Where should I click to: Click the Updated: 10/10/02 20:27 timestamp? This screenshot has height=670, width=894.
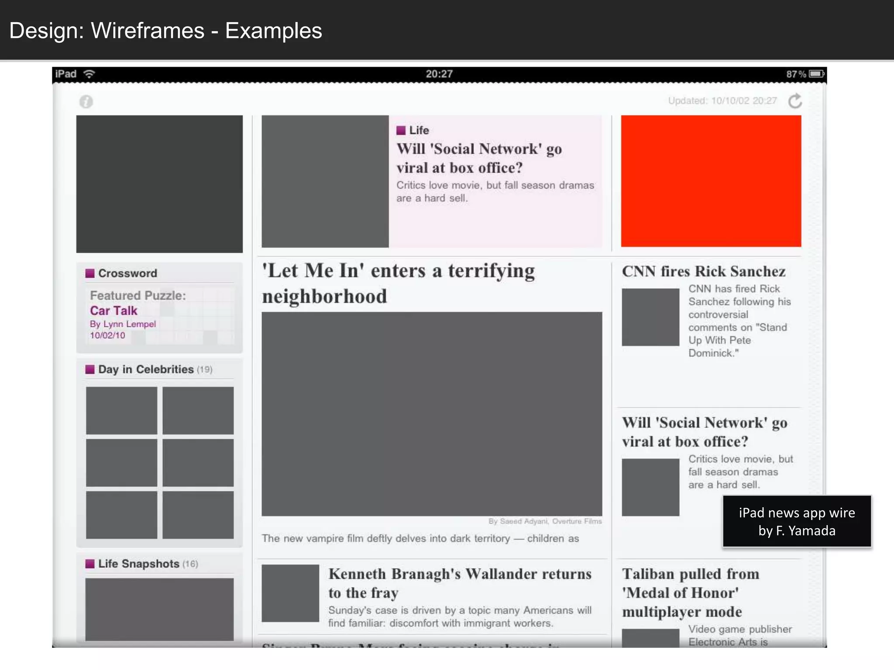(722, 101)
